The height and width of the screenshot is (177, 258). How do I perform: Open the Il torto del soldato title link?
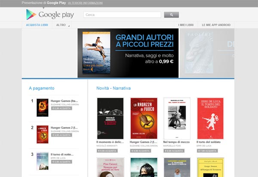(209, 142)
